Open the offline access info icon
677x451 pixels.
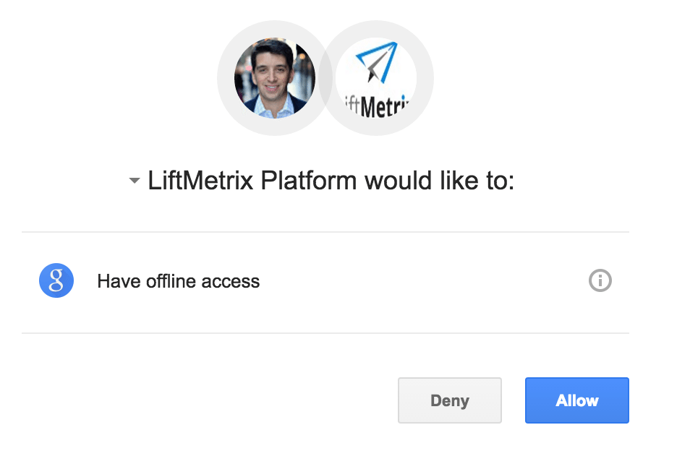click(x=600, y=280)
